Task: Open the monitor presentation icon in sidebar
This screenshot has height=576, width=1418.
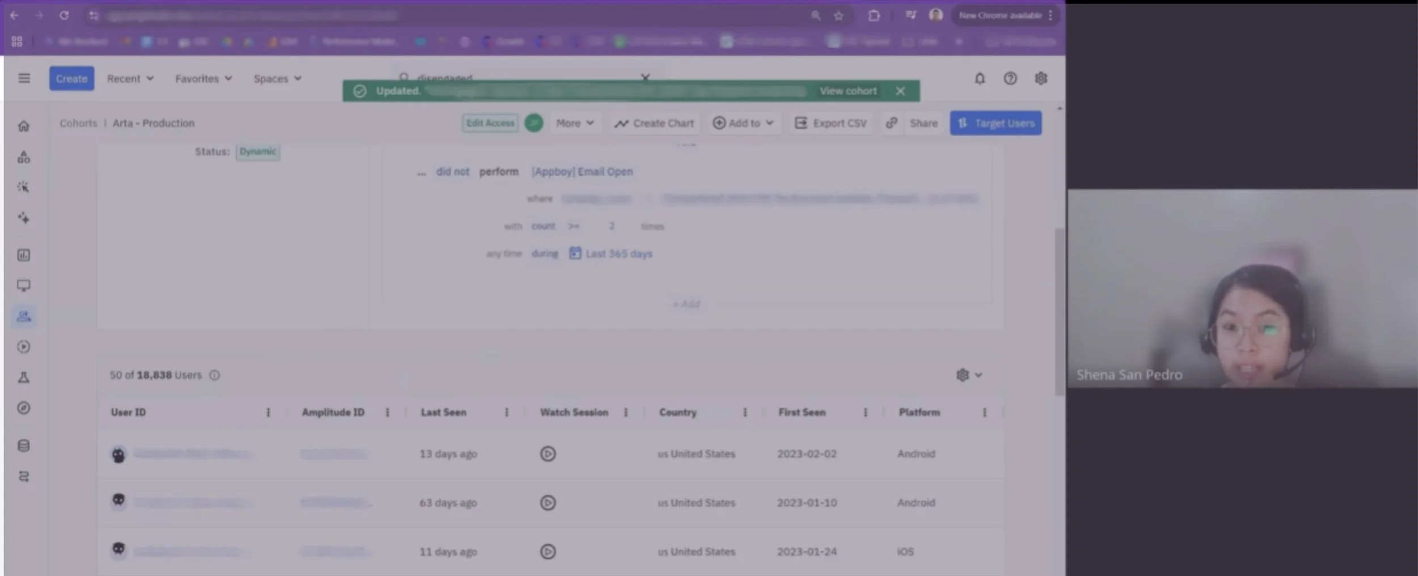Action: point(24,286)
